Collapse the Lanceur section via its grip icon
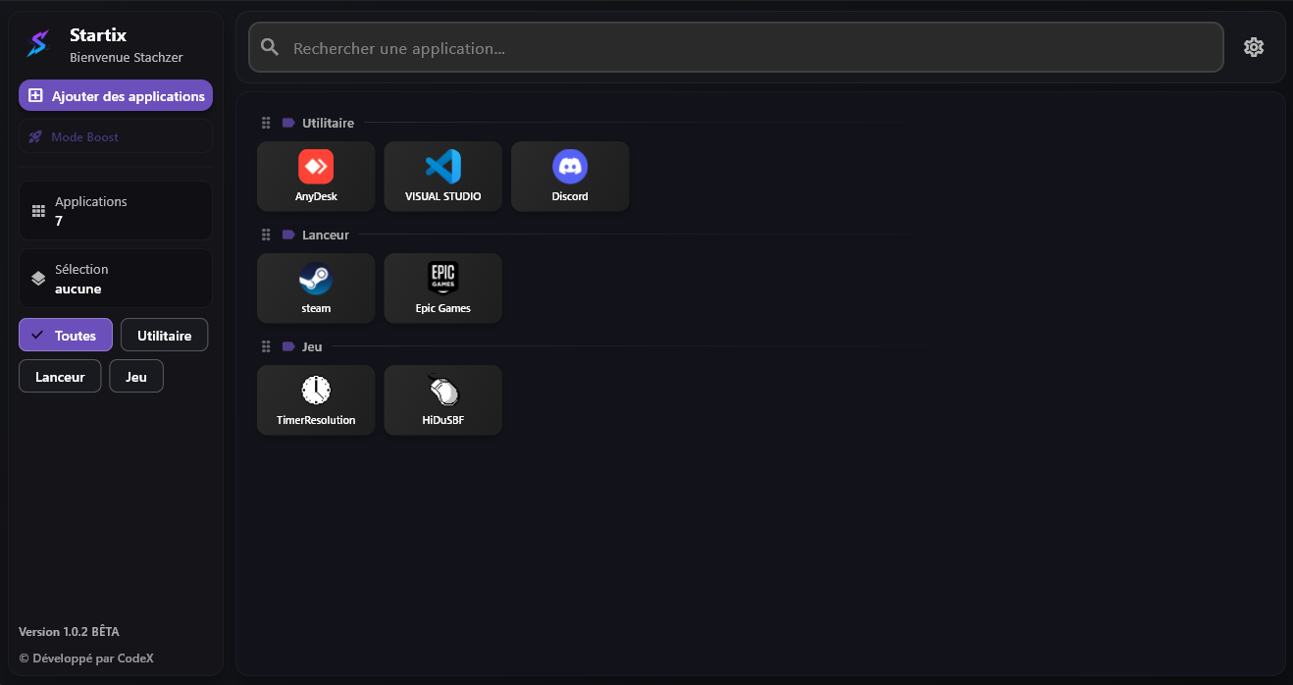Viewport: 1293px width, 685px height. [x=266, y=234]
